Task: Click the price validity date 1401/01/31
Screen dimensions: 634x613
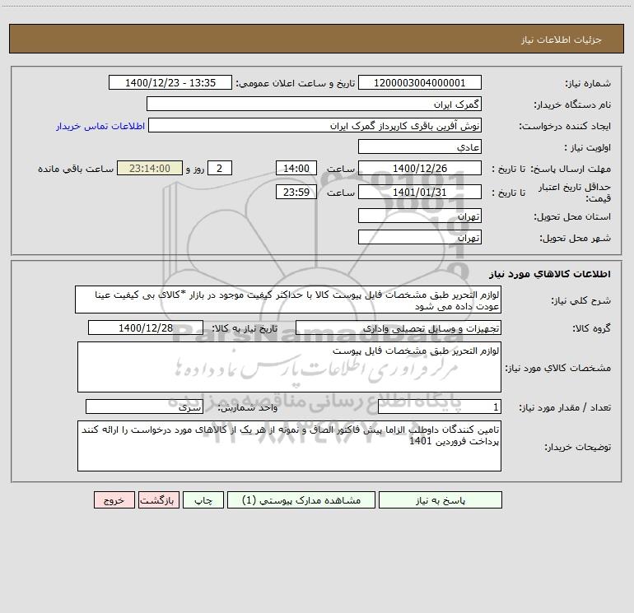Action: pos(420,192)
